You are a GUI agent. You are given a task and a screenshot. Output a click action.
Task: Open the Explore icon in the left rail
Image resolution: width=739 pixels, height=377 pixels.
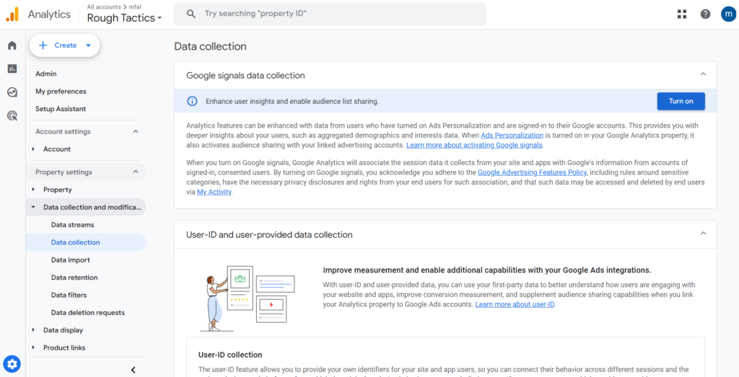tap(12, 92)
